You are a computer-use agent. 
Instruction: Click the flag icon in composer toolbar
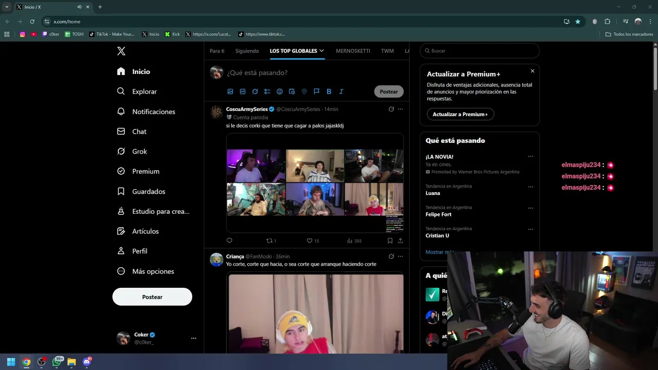click(317, 91)
